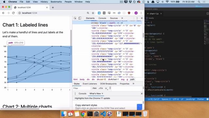Image resolution: width=209 pixels, height=118 pixels.
Task: Click Spaces: 2 in VS Code status bar
Action: click(x=166, y=99)
